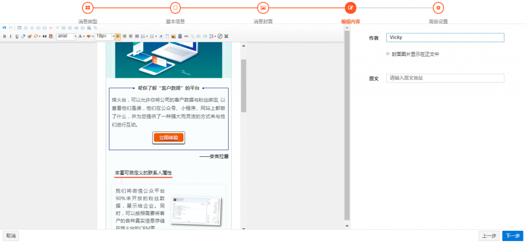Image resolution: width=526 pixels, height=243 pixels.
Task: Run auto typeset magic wand
Action: pyautogui.click(x=36, y=36)
